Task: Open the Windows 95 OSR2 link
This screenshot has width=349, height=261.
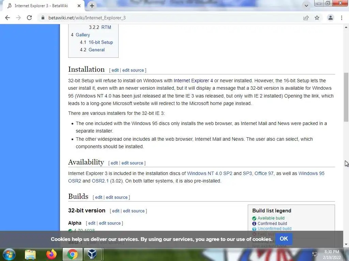Action: click(312, 173)
